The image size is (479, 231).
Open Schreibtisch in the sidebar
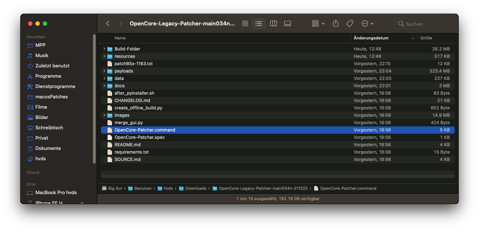point(49,128)
